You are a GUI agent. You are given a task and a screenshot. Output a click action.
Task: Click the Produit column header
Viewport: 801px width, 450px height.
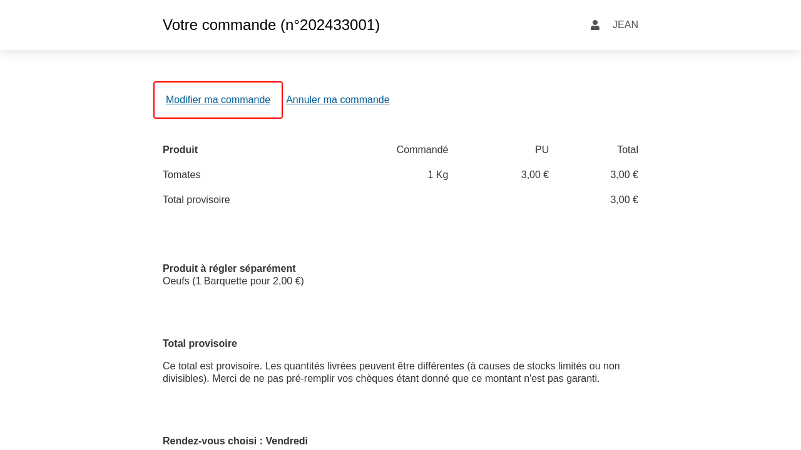(x=180, y=150)
